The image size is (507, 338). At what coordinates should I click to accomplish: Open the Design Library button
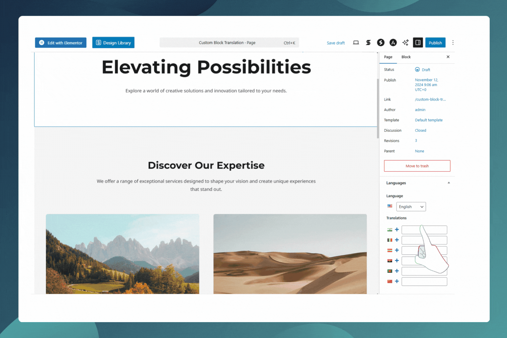pos(113,43)
